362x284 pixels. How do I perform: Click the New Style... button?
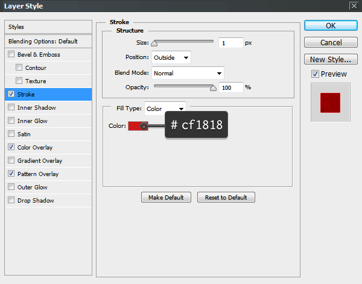tap(330, 60)
